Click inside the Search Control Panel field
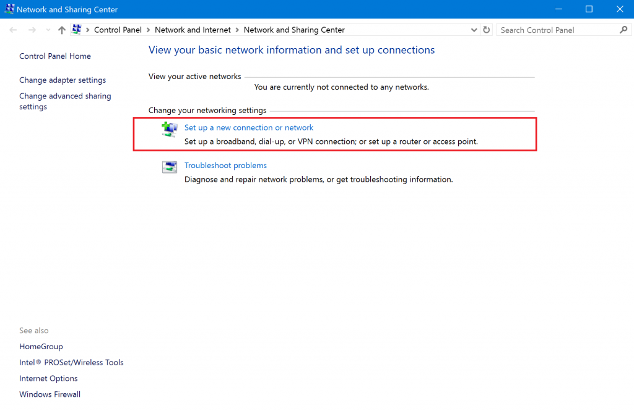This screenshot has width=634, height=411. point(551,30)
